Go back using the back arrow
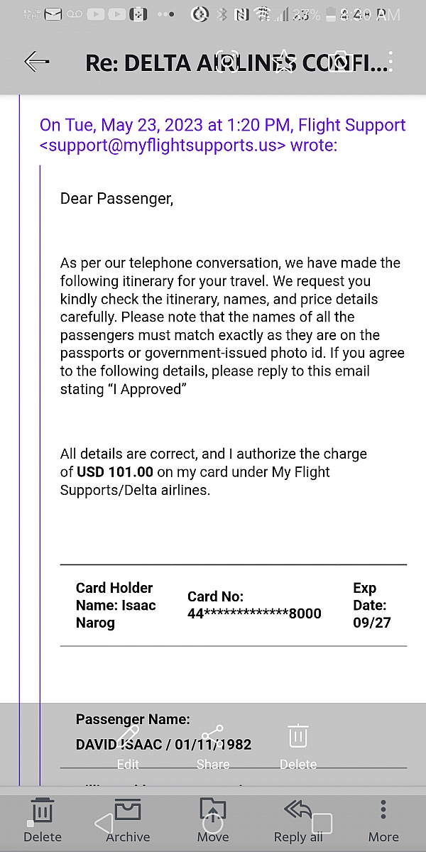The width and height of the screenshot is (426, 852). click(36, 62)
